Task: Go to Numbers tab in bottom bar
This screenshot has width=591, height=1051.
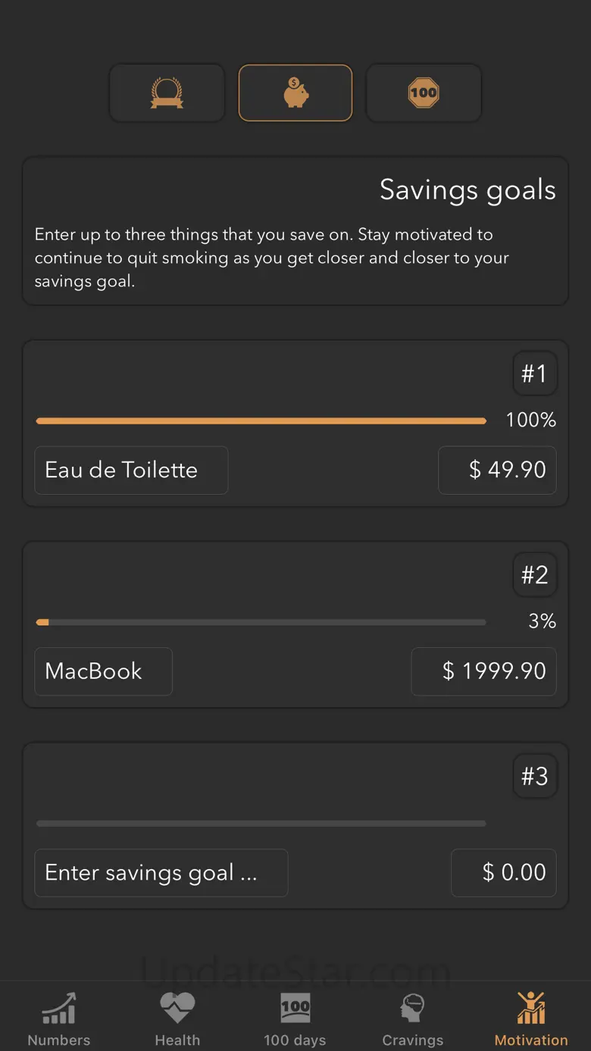Action: click(x=59, y=1018)
